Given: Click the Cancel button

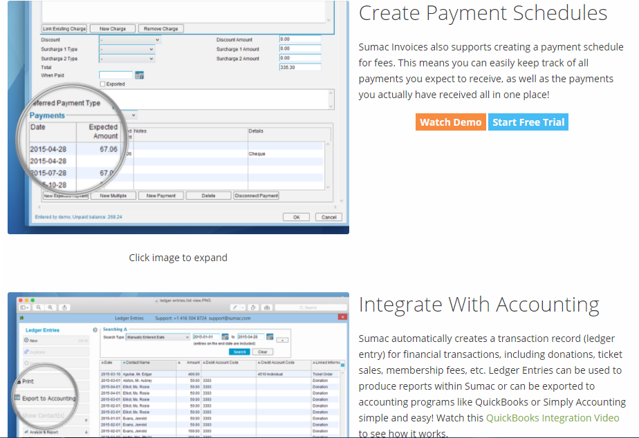Looking at the screenshot, I should coord(329,218).
